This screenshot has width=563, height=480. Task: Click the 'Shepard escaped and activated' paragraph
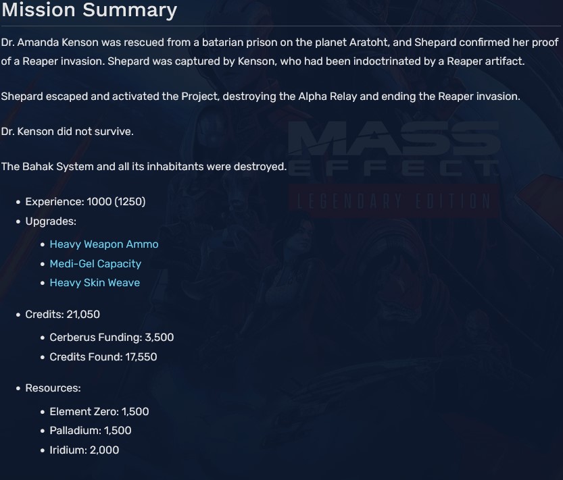(260, 97)
